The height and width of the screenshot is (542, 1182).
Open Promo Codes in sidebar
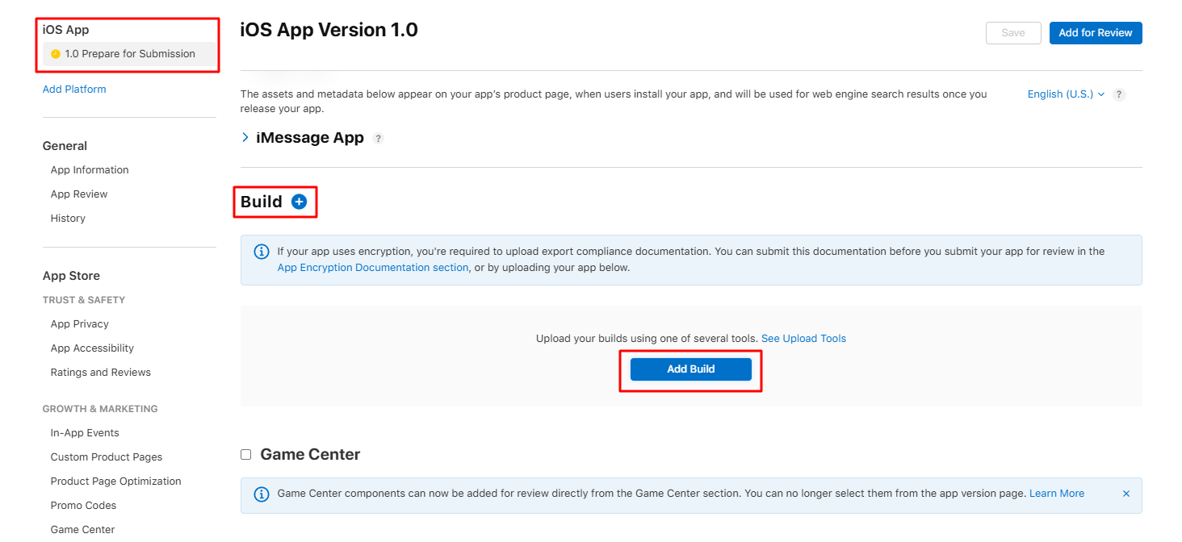[84, 506]
